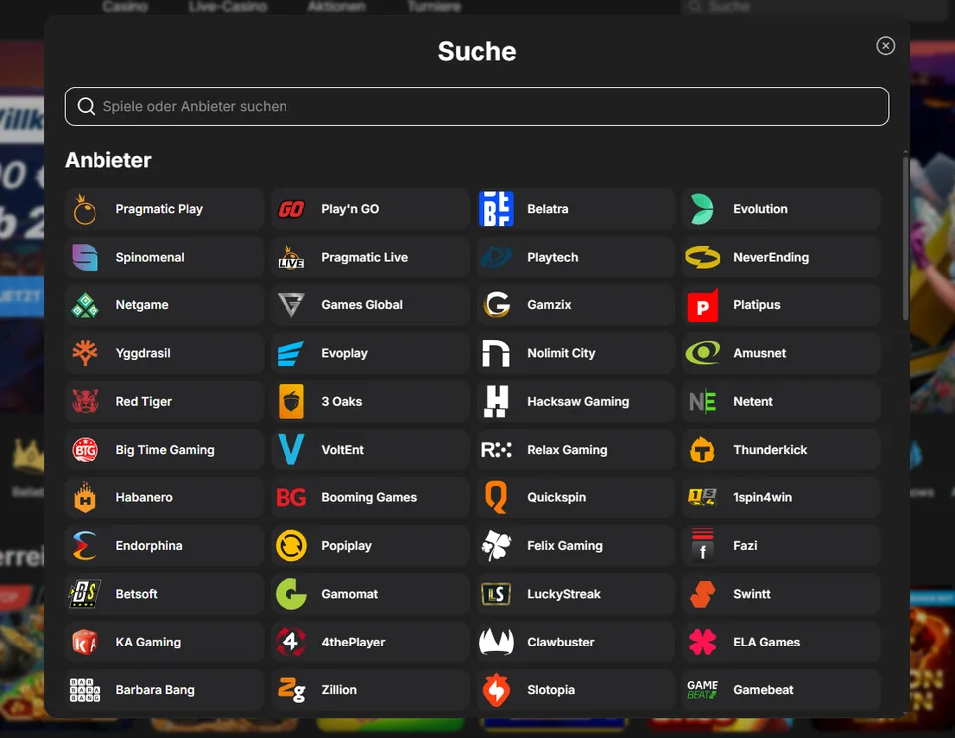Click the Play'n GO red logo
The height and width of the screenshot is (738, 955).
291,209
